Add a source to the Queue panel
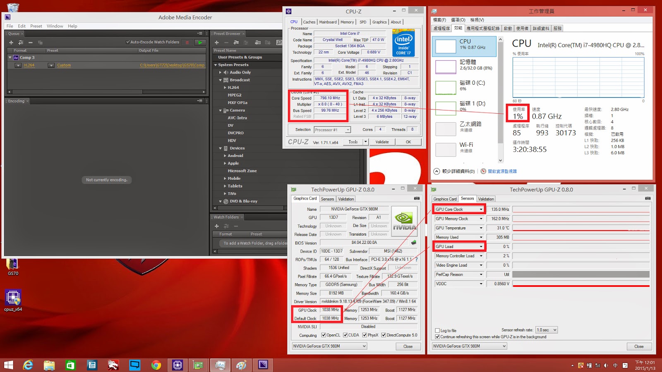The height and width of the screenshot is (372, 662). pos(11,43)
